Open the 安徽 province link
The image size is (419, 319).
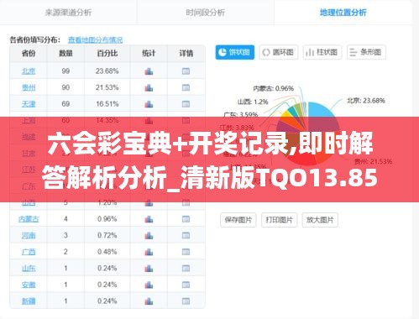click(29, 285)
